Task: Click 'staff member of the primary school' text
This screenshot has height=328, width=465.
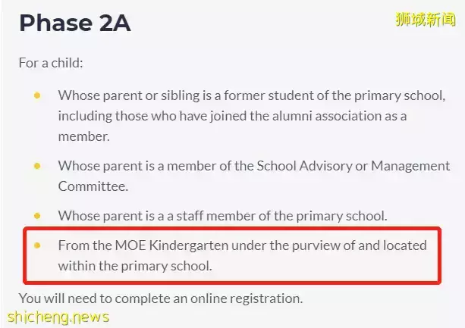Action: pyautogui.click(x=282, y=216)
